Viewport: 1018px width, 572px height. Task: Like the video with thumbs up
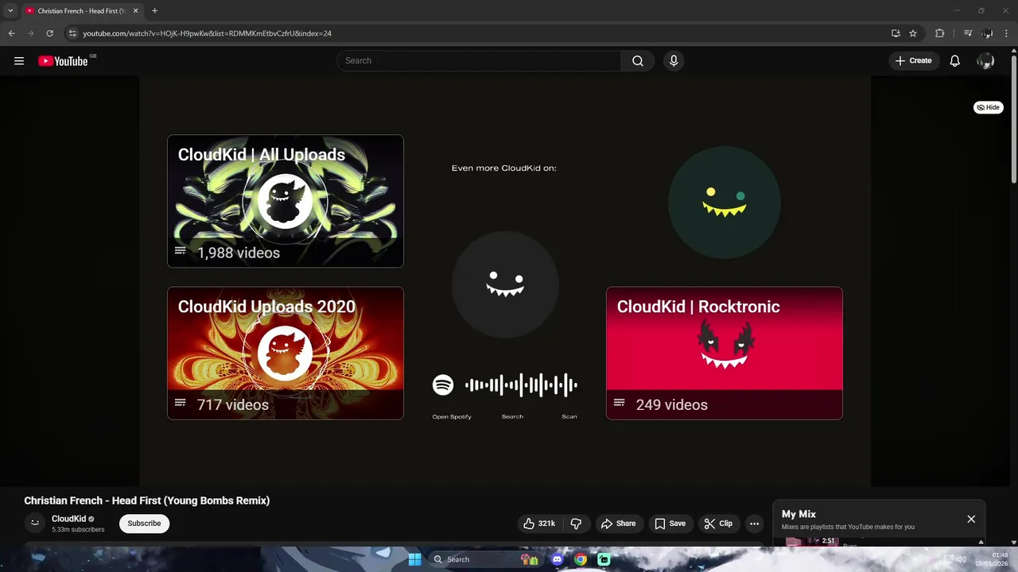[538, 524]
